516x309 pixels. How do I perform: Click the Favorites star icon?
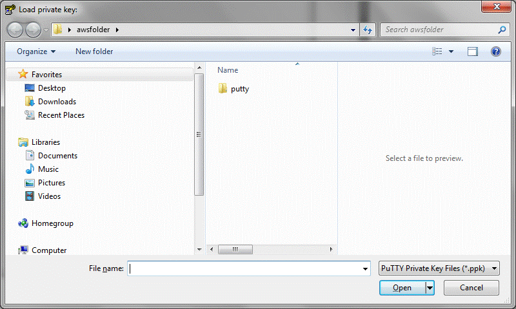(23, 74)
